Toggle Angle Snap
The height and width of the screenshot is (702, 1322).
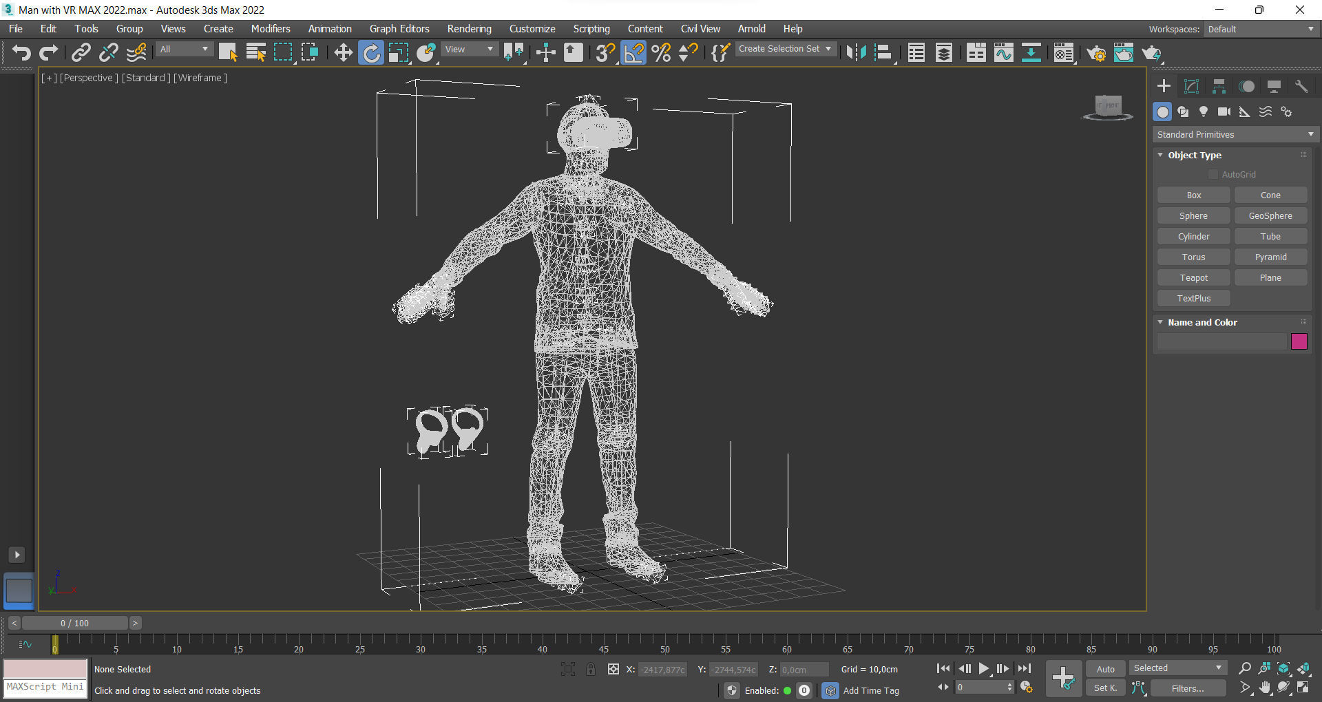point(633,53)
